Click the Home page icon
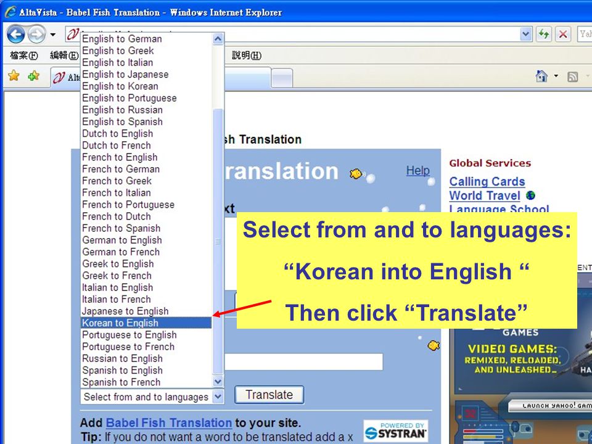Image resolution: width=592 pixels, height=444 pixels. tap(541, 76)
